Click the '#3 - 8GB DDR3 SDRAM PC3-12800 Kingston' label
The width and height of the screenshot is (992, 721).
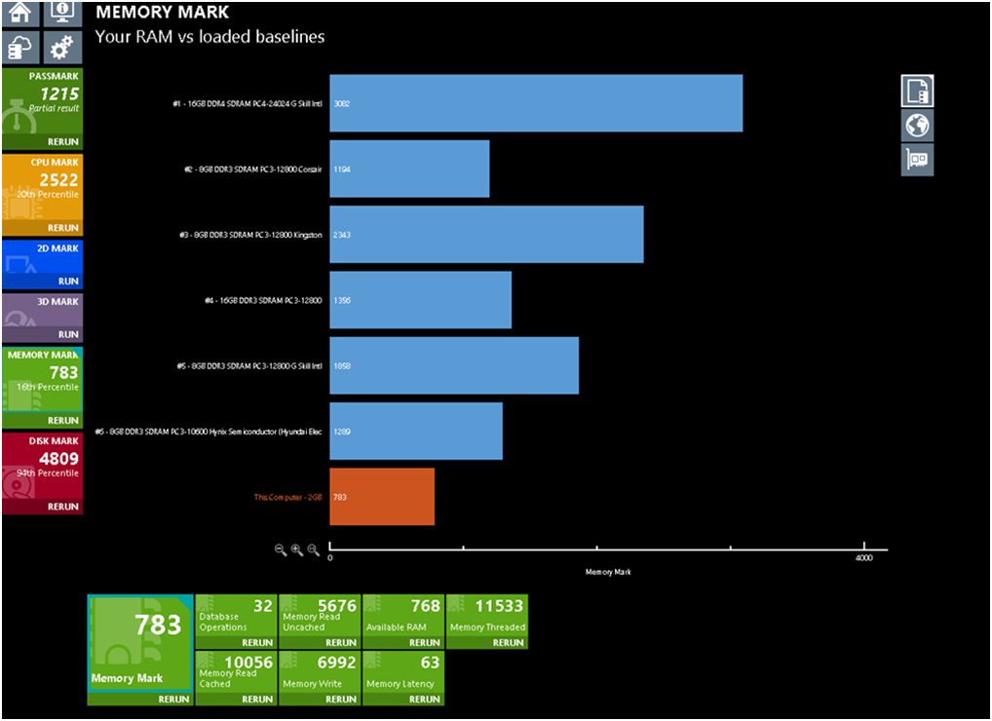click(251, 235)
